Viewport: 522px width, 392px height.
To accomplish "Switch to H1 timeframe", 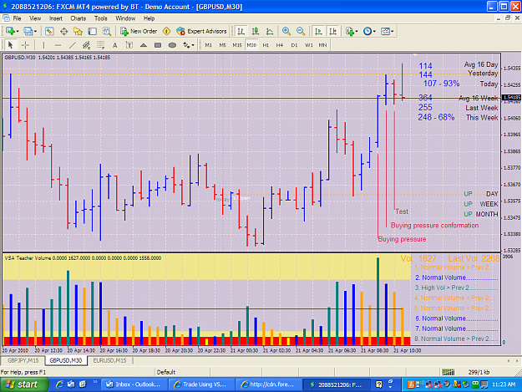I will [x=266, y=45].
